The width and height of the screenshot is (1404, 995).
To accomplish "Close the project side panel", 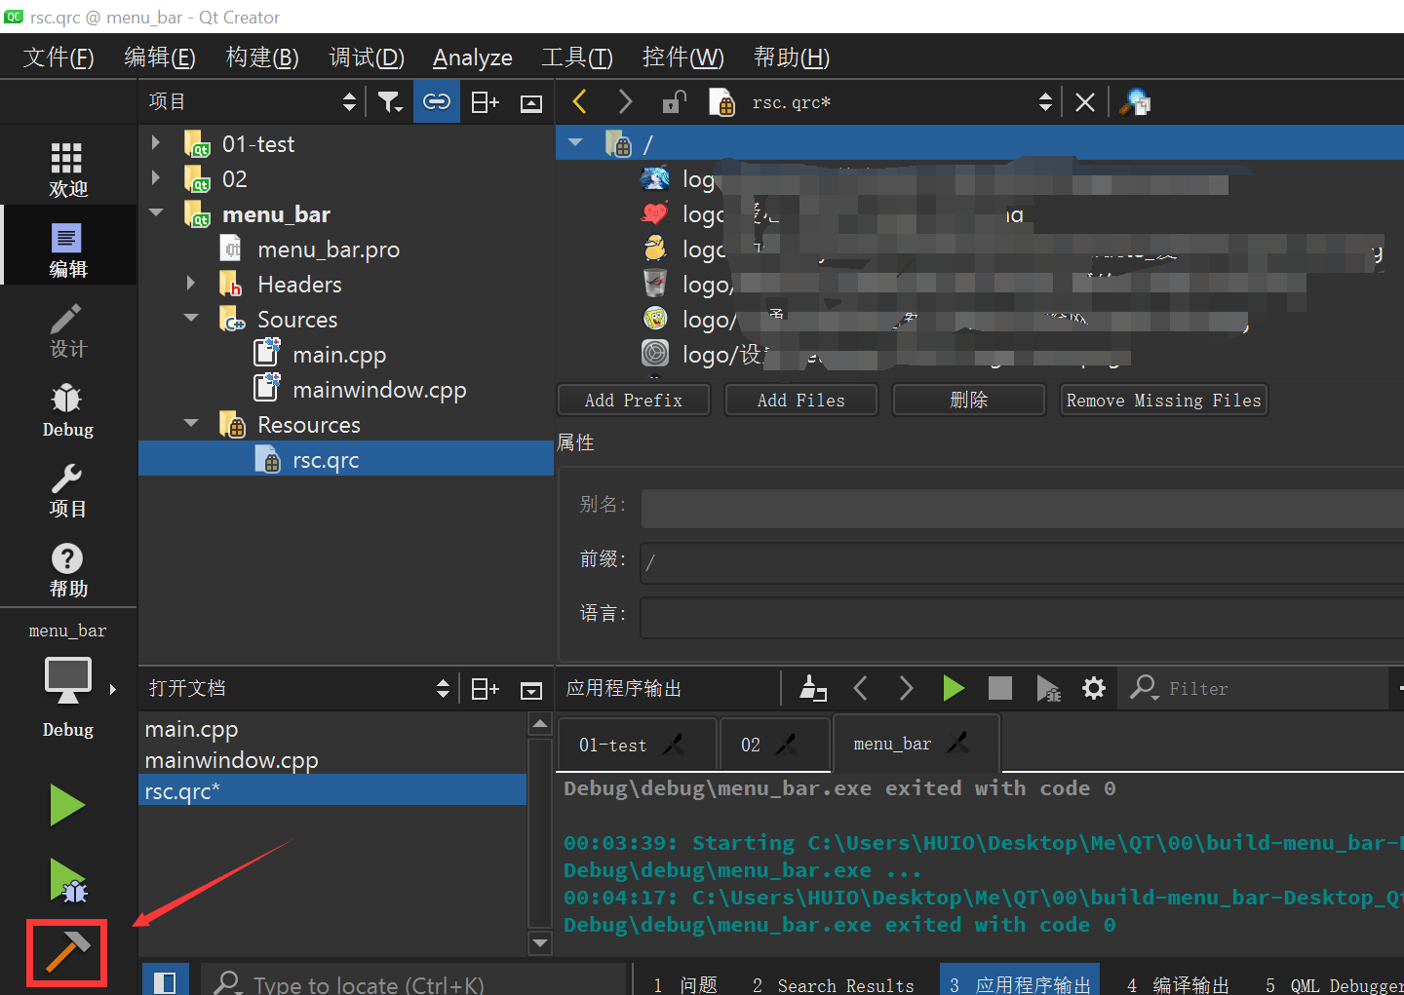I will 531,102.
